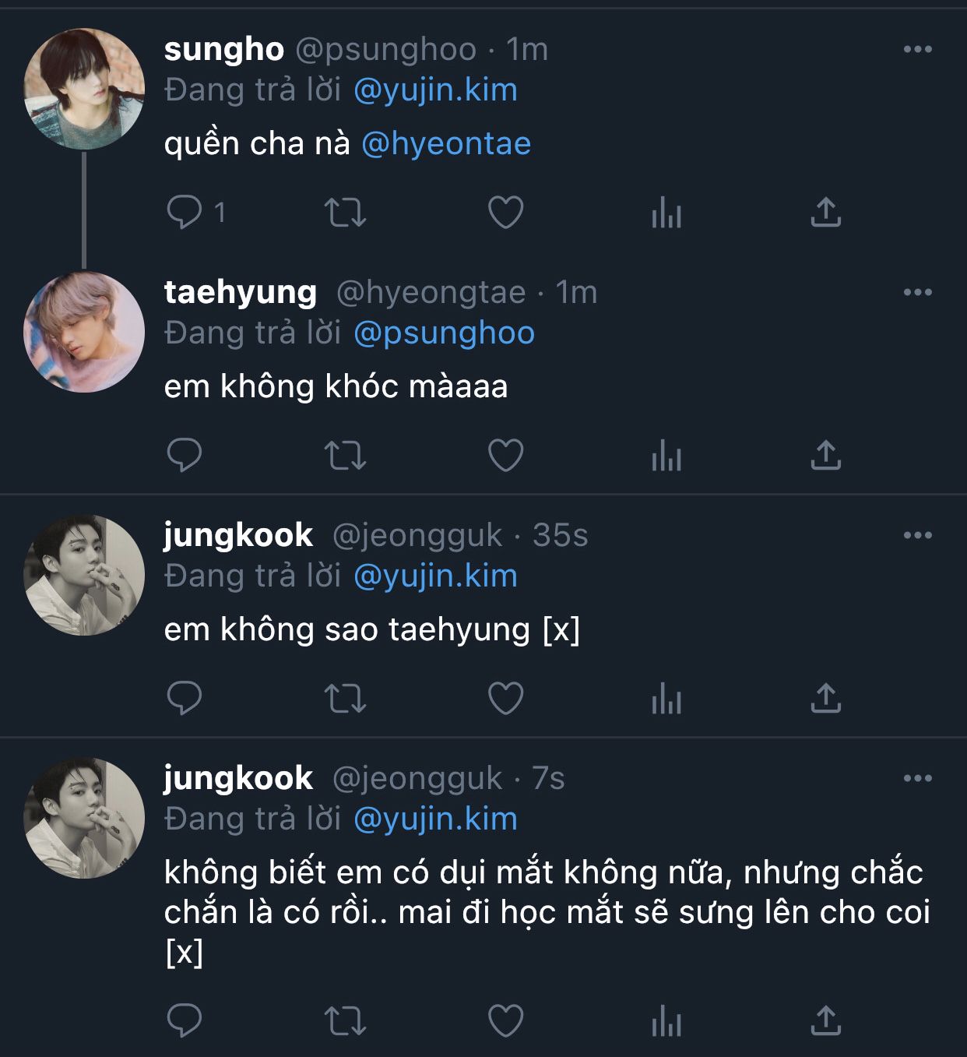The image size is (967, 1057).
Task: Retweet jungkook's 35s-old tweet
Action: pos(345,699)
